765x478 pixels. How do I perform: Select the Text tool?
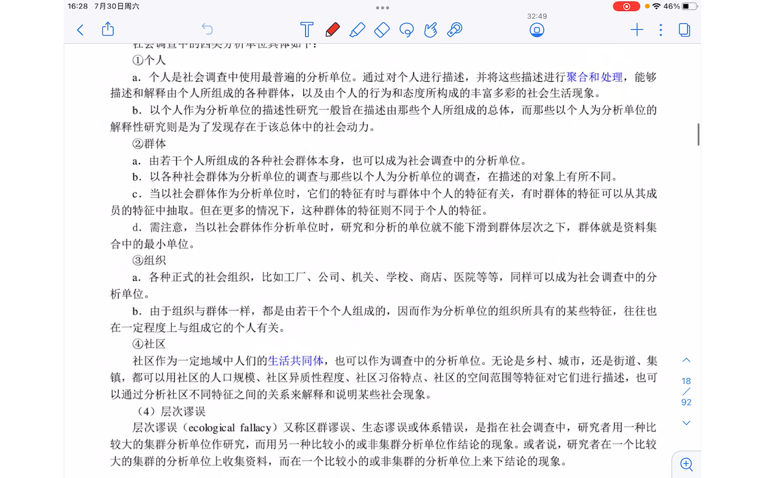(x=307, y=29)
